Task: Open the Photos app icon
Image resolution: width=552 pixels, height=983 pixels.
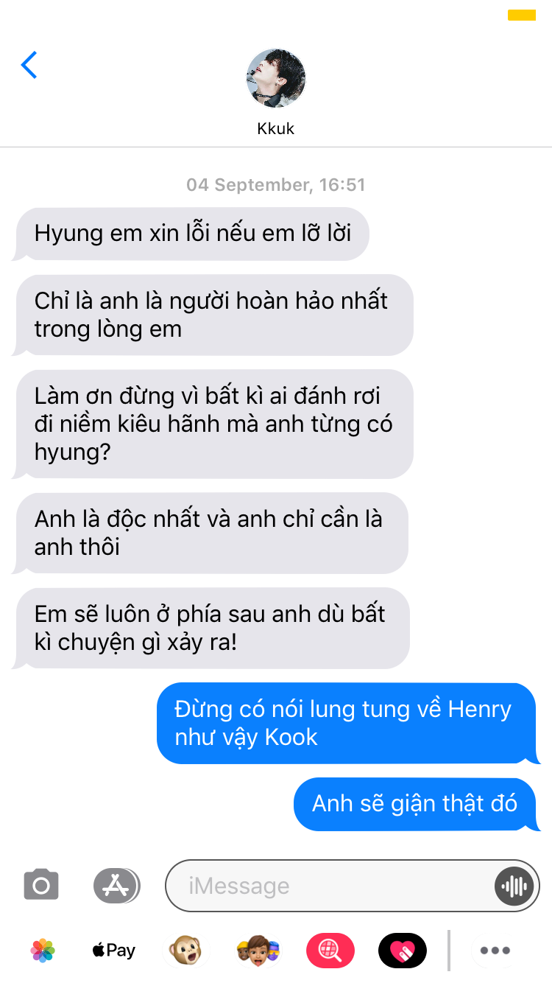Action: point(43,951)
